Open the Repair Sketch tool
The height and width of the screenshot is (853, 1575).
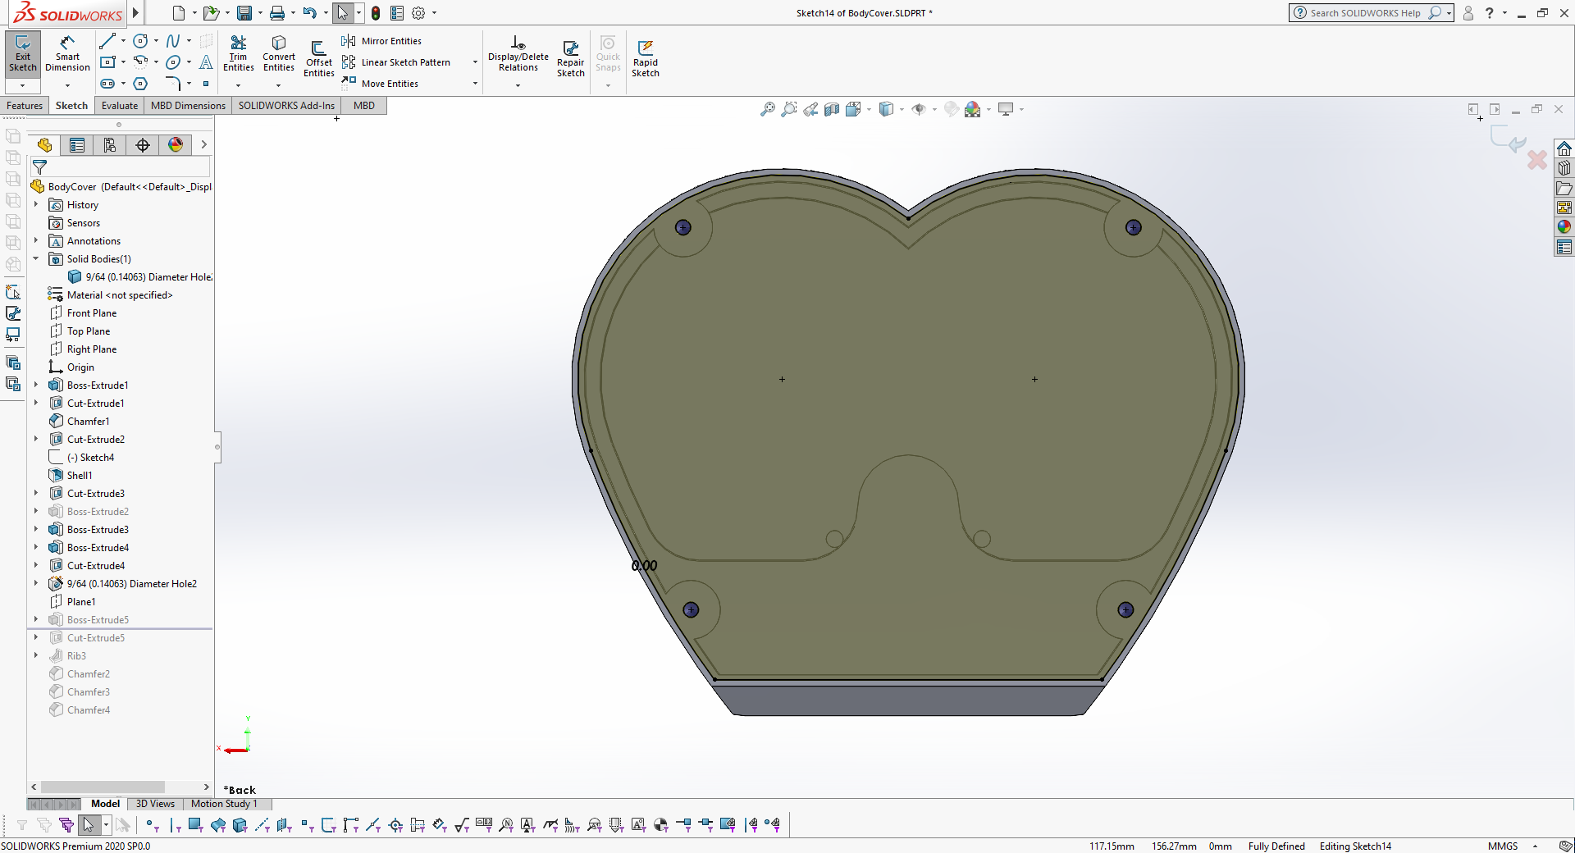point(570,57)
